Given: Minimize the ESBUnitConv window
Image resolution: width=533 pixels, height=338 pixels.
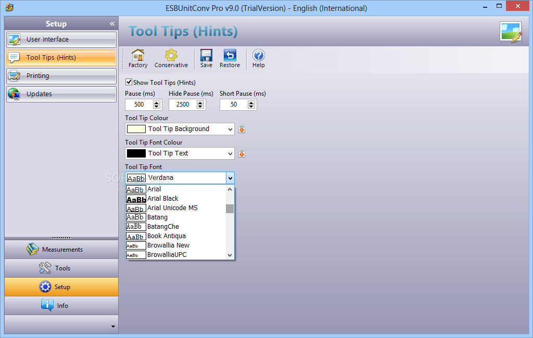Looking at the screenshot, I should (x=485, y=6).
